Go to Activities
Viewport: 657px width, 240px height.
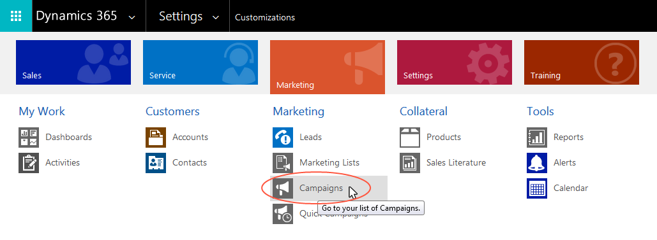coord(63,162)
